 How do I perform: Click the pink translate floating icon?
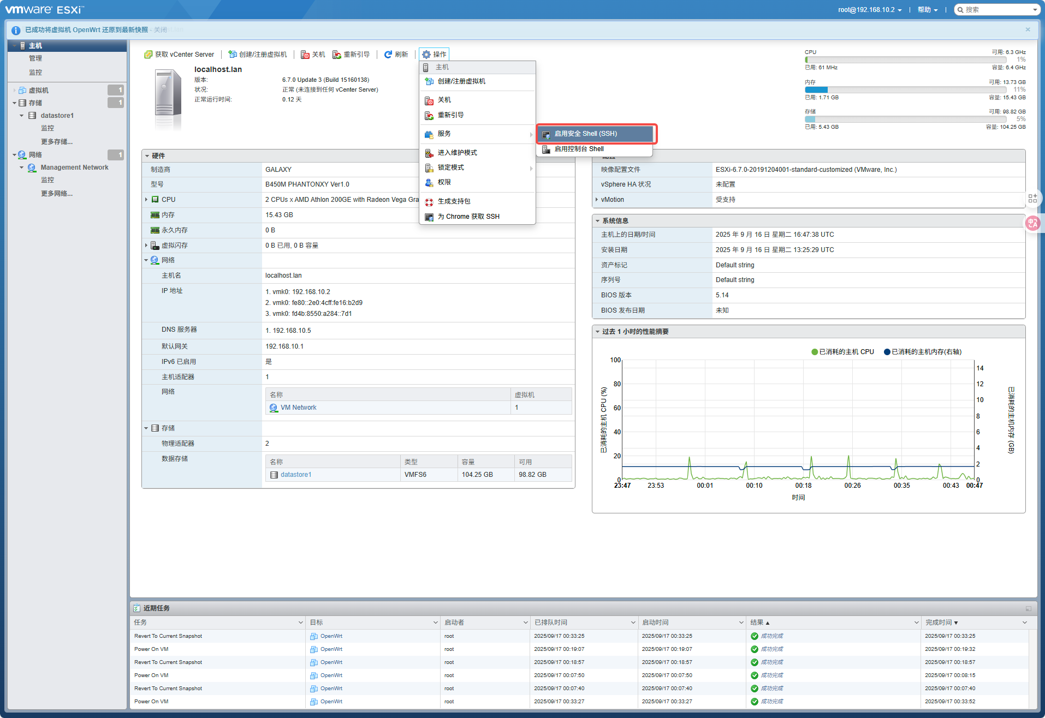pos(1033,223)
